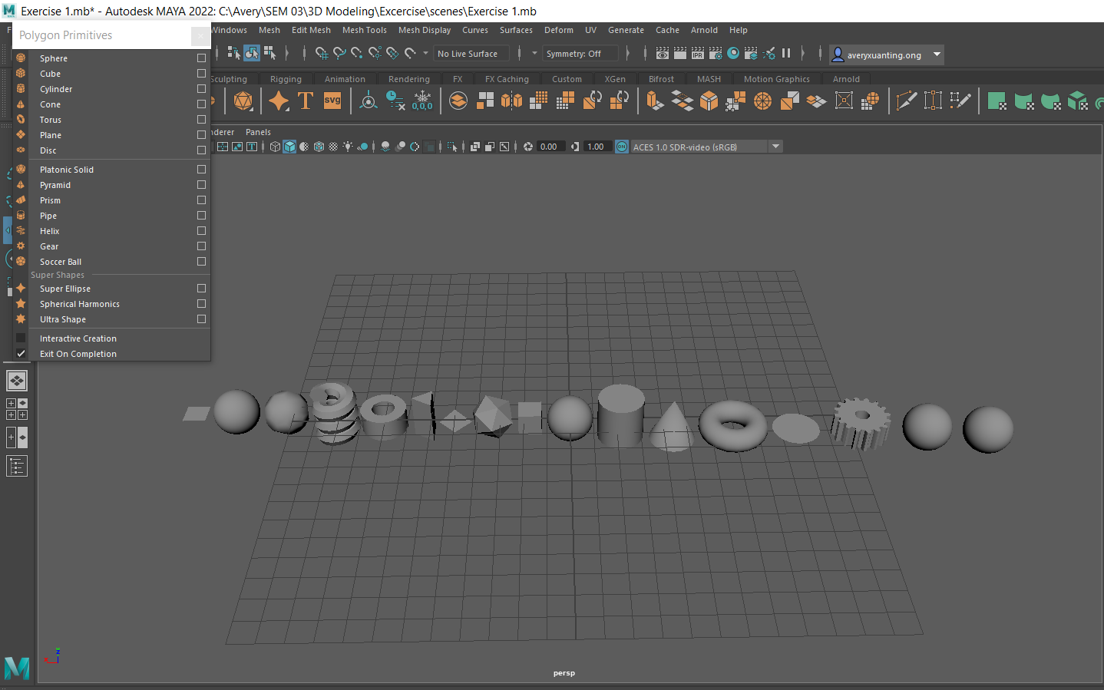Enable Interactive Creation
1104x690 pixels.
(78, 338)
